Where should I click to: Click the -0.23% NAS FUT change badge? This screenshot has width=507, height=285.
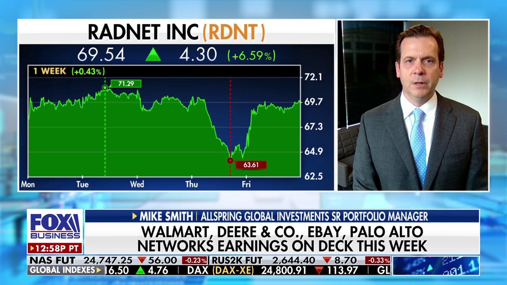pos(194,260)
